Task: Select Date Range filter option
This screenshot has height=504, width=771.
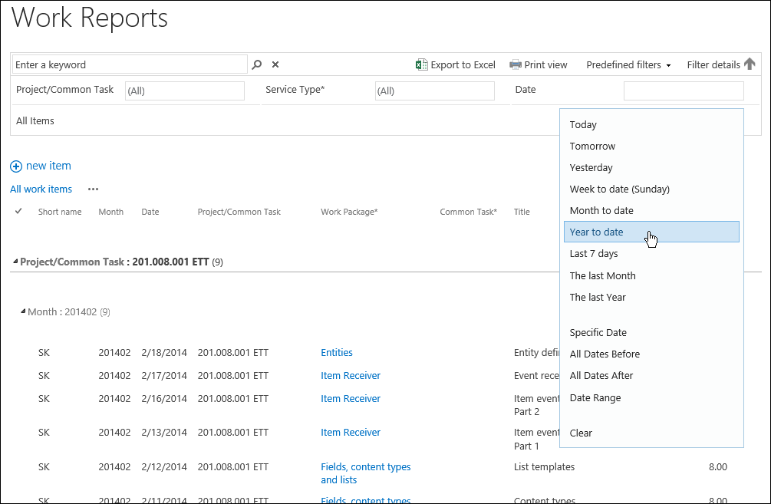Action: click(x=595, y=398)
